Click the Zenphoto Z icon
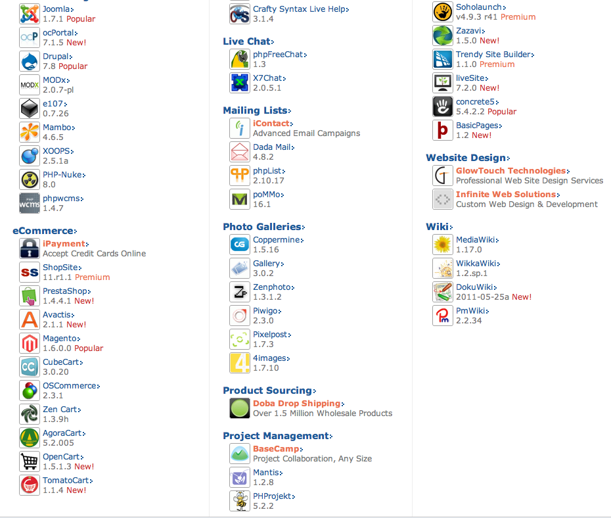This screenshot has height=518, width=611. coord(240,292)
